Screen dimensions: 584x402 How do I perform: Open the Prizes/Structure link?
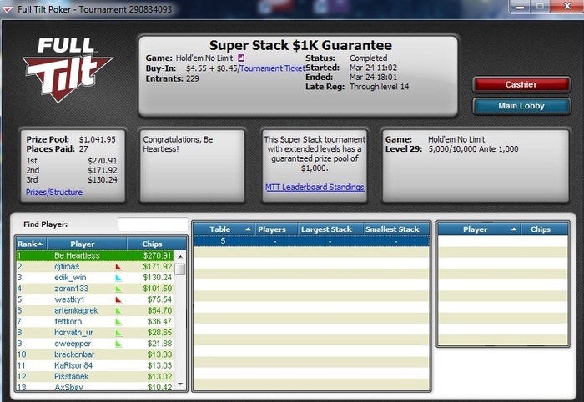click(54, 193)
